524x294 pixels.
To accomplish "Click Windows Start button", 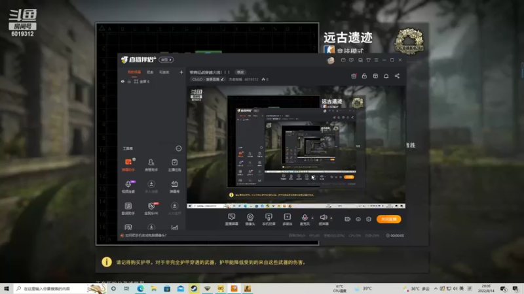I will coord(7,289).
